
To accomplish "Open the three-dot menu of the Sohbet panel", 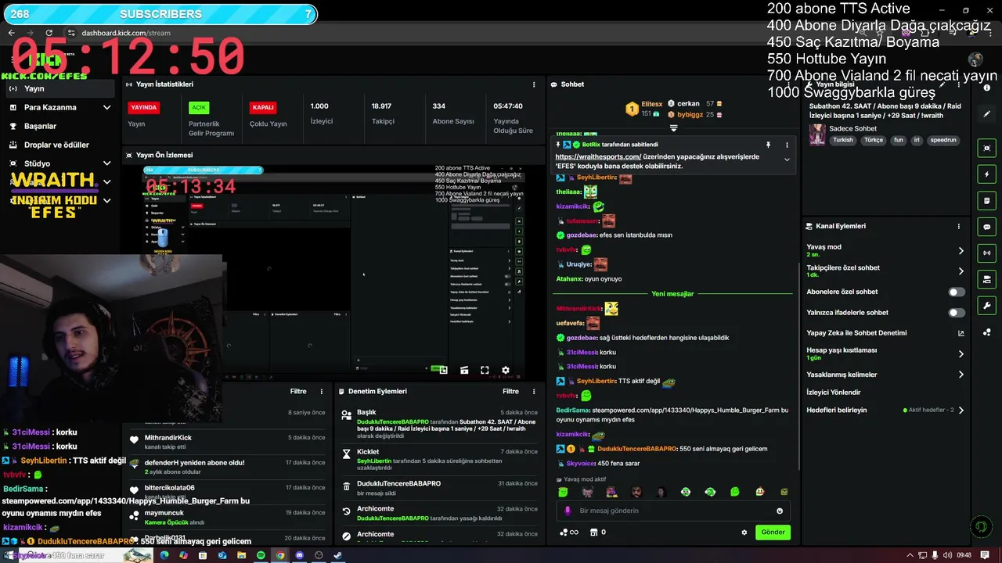I will (x=787, y=84).
